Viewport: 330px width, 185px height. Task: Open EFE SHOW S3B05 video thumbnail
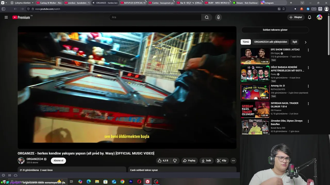pyautogui.click(x=255, y=56)
